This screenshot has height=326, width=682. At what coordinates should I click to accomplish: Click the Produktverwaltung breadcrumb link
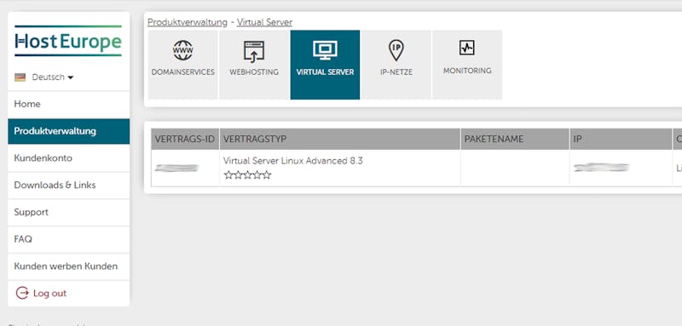[187, 22]
